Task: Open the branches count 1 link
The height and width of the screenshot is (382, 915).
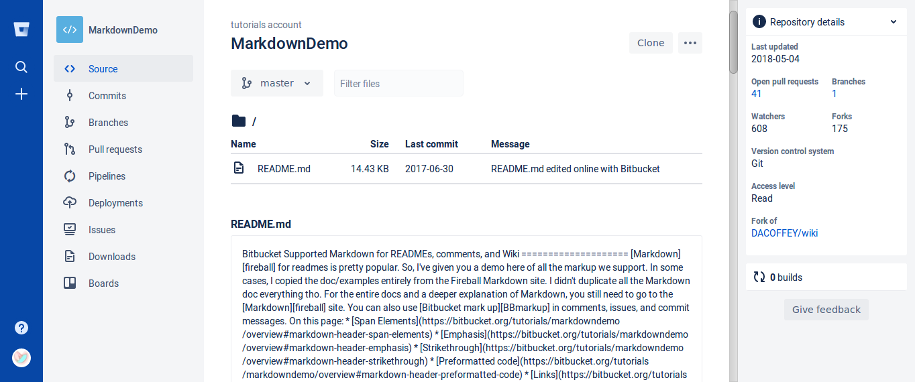Action: (x=835, y=94)
